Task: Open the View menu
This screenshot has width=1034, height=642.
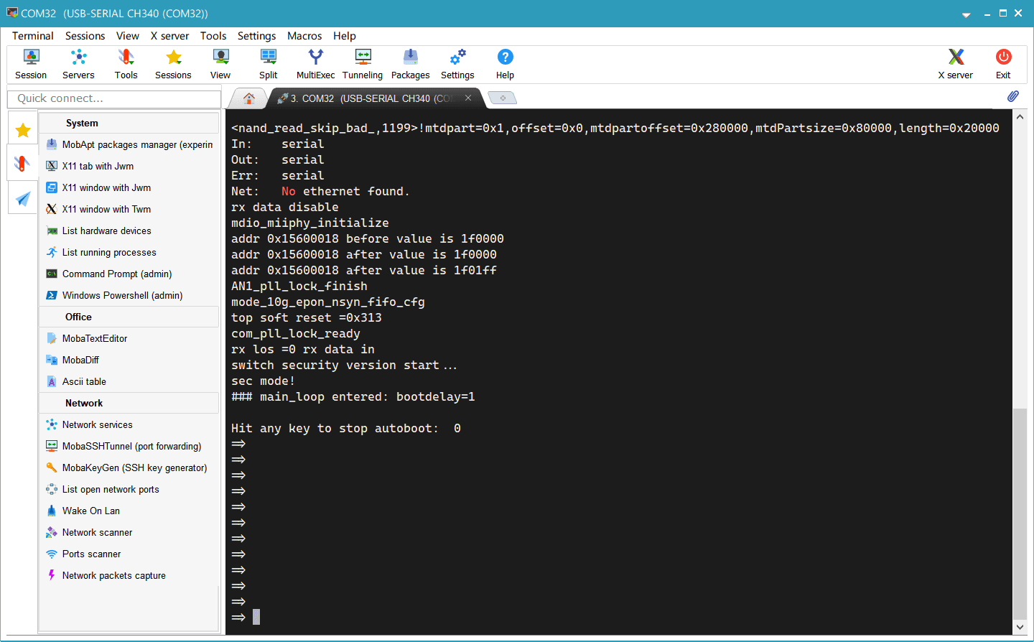Action: [x=128, y=36]
